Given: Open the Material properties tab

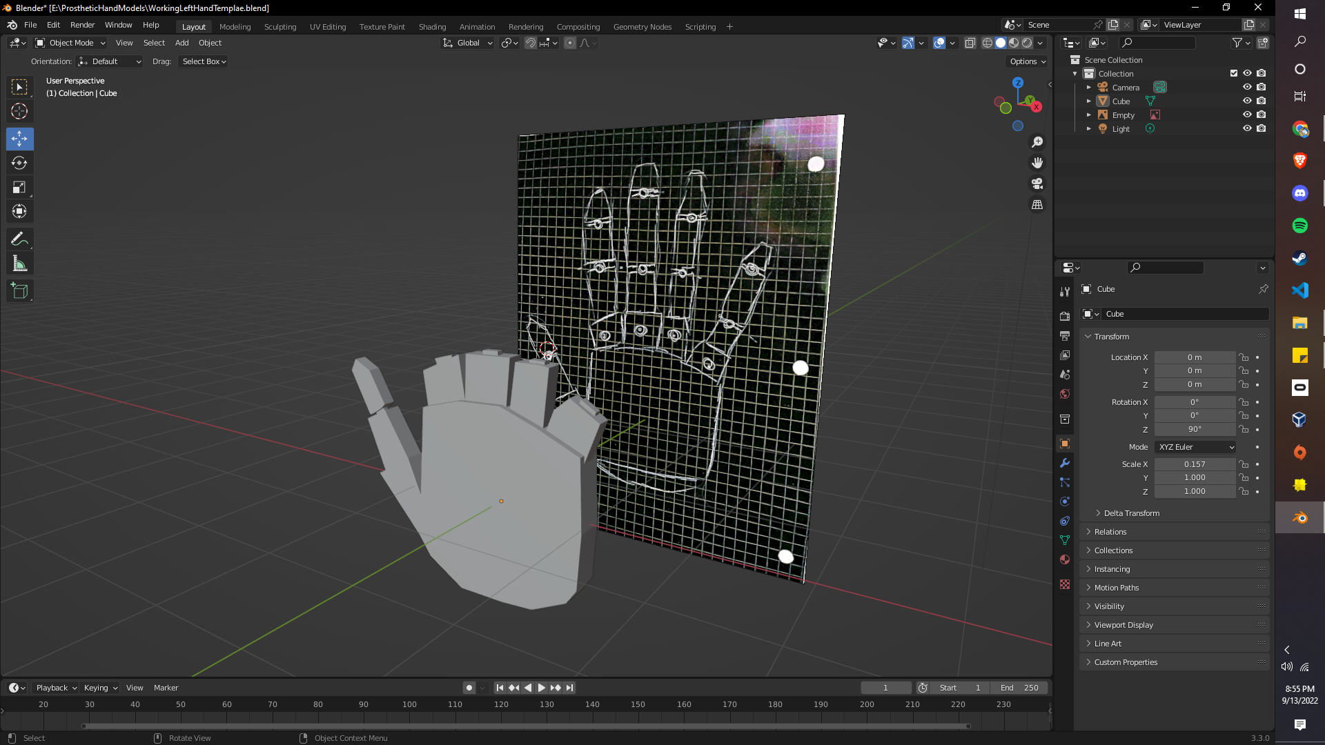Looking at the screenshot, I should pos(1065,559).
